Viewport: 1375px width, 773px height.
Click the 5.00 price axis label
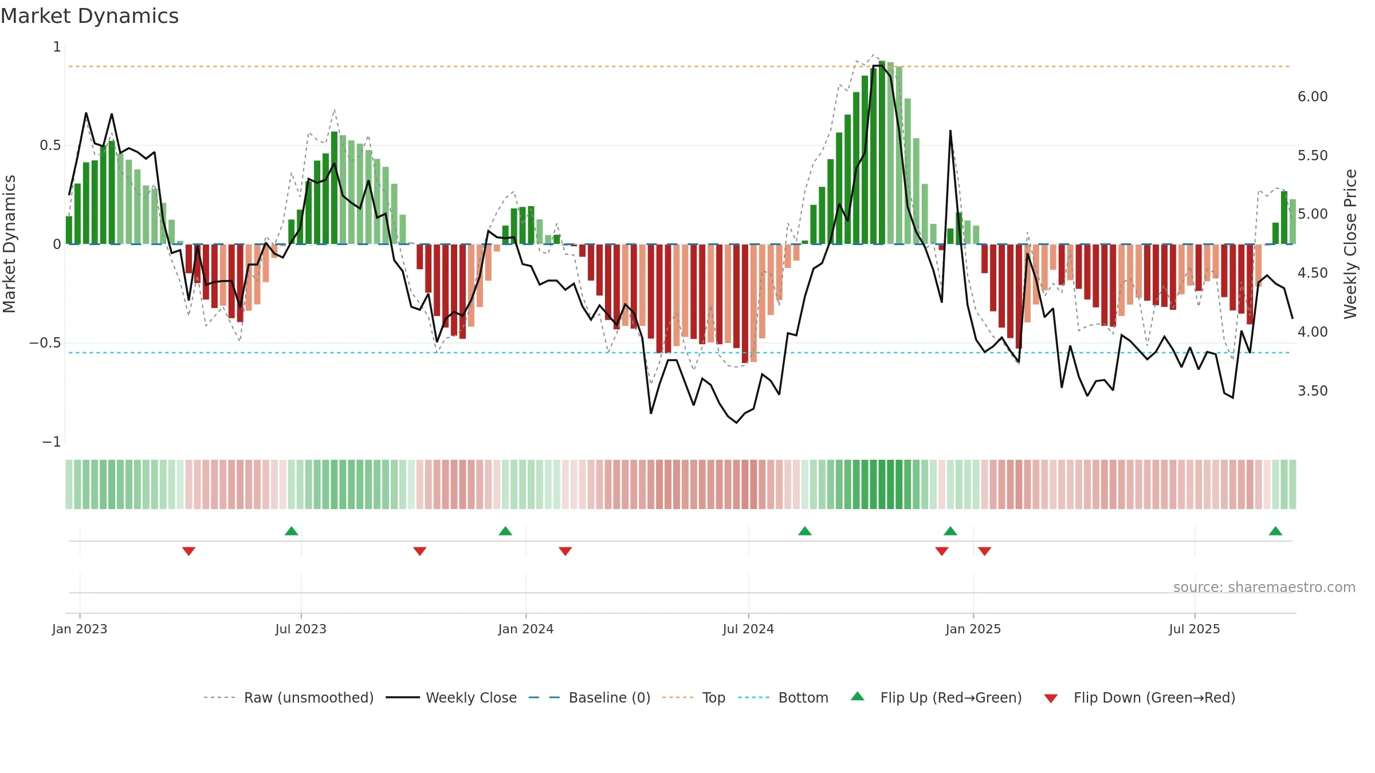[x=1313, y=214]
